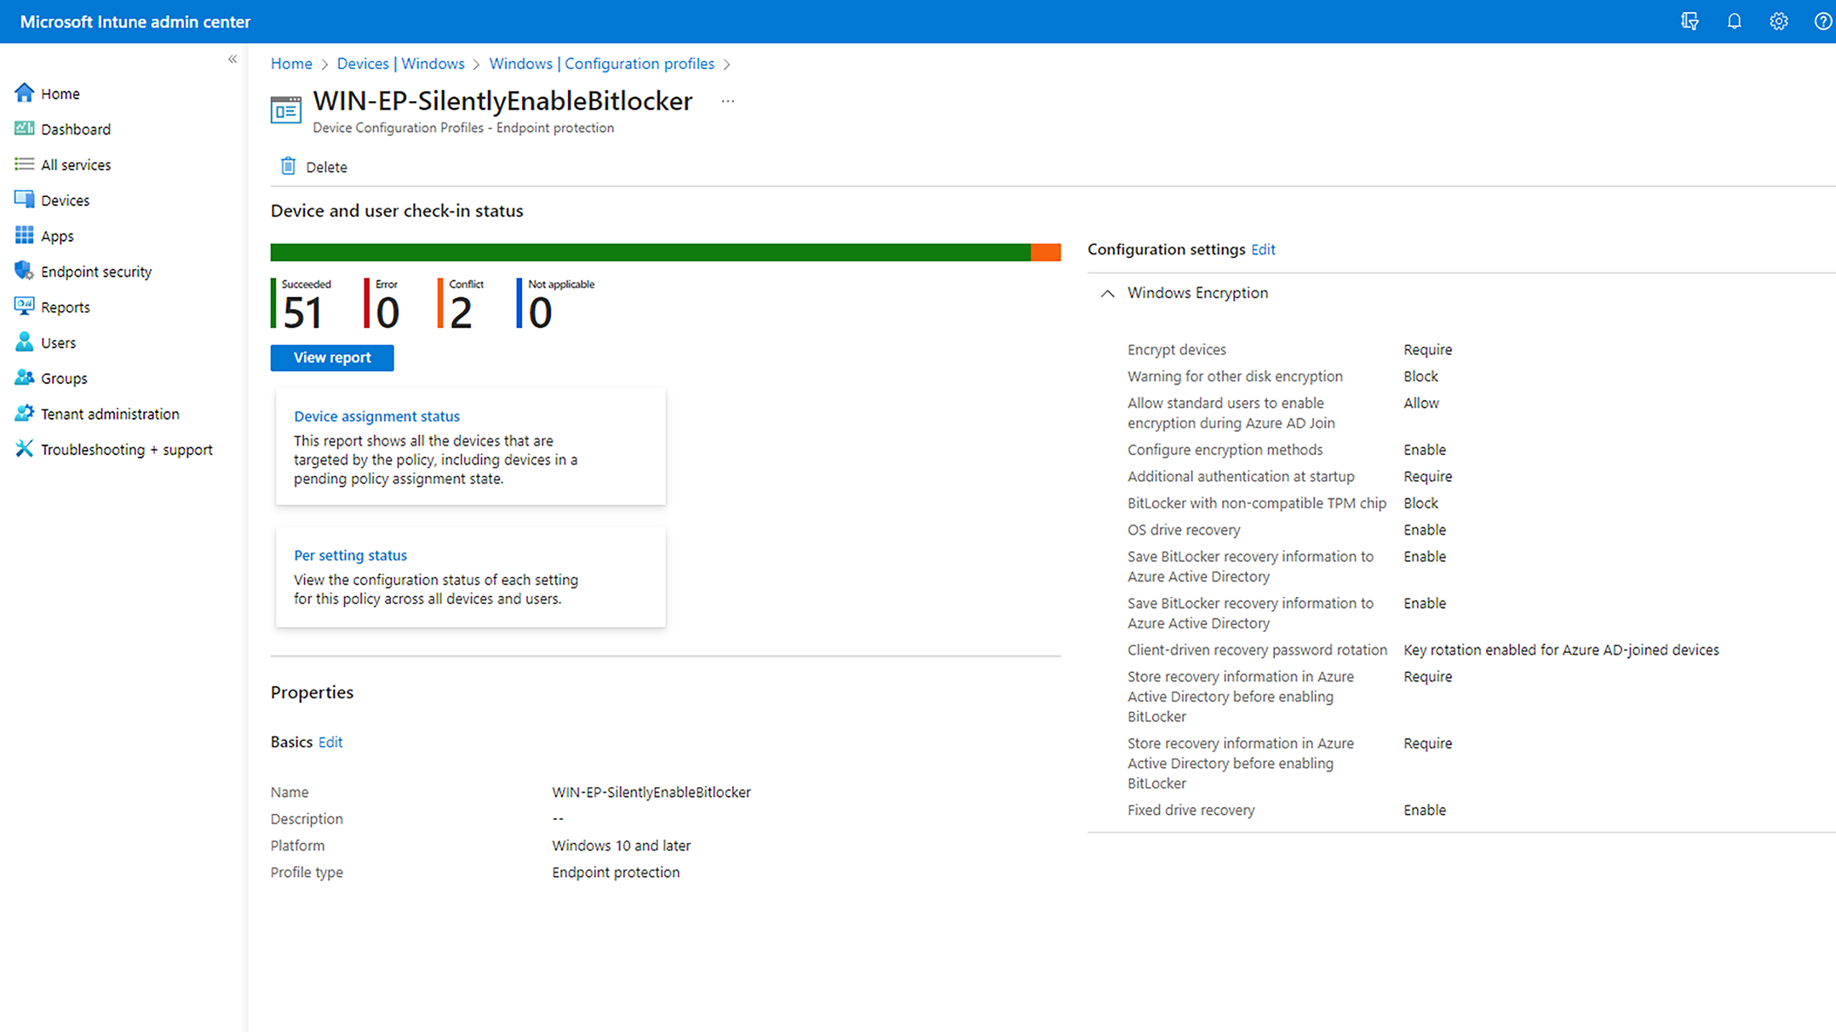Click the Reports icon in sidebar
Image resolution: width=1836 pixels, height=1032 pixels.
coord(24,307)
